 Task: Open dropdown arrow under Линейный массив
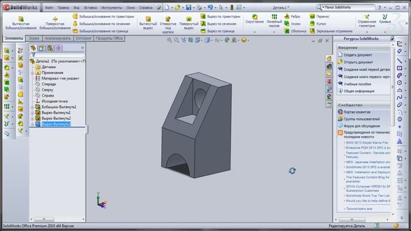(274, 32)
